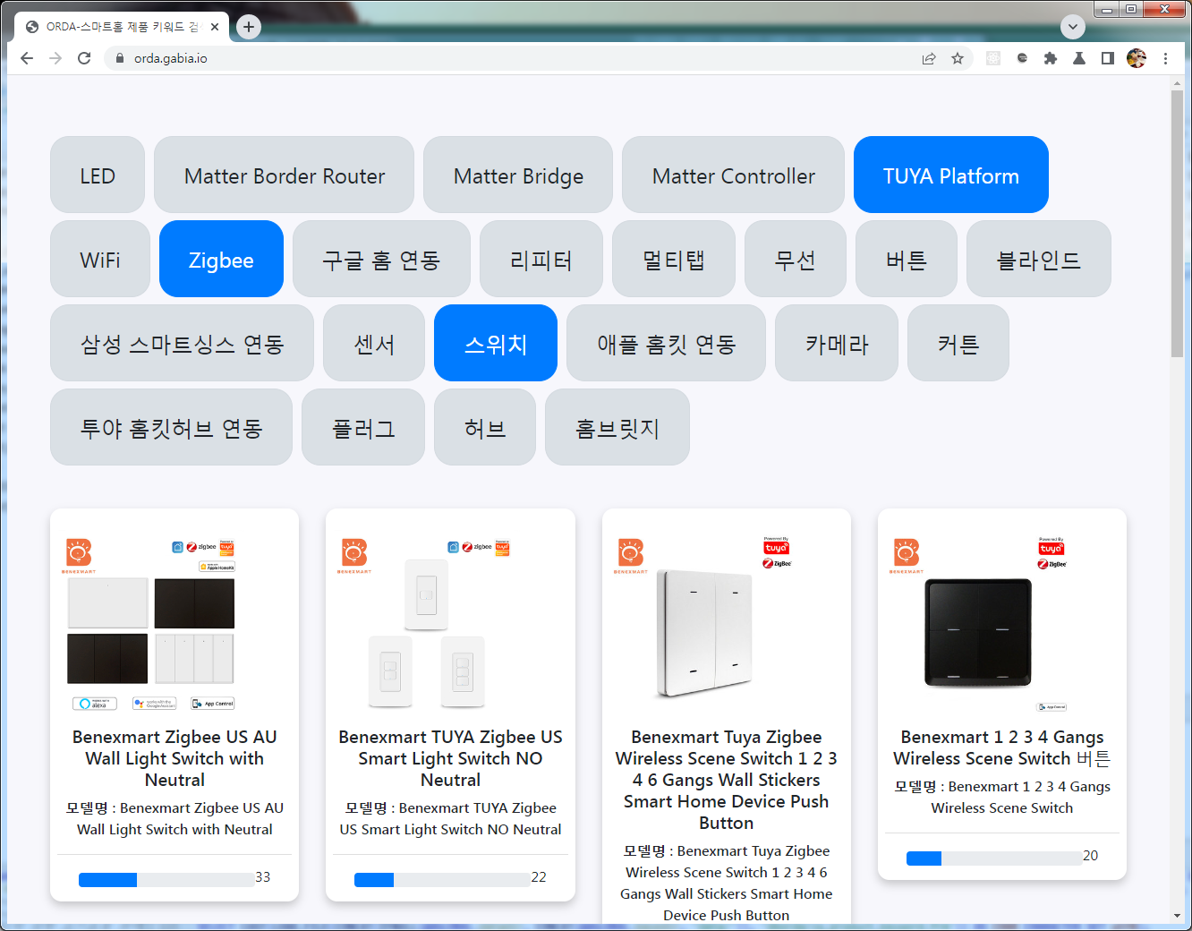
Task: Open Benexmart Zigbee US AU Wall Light title
Action: click(175, 758)
